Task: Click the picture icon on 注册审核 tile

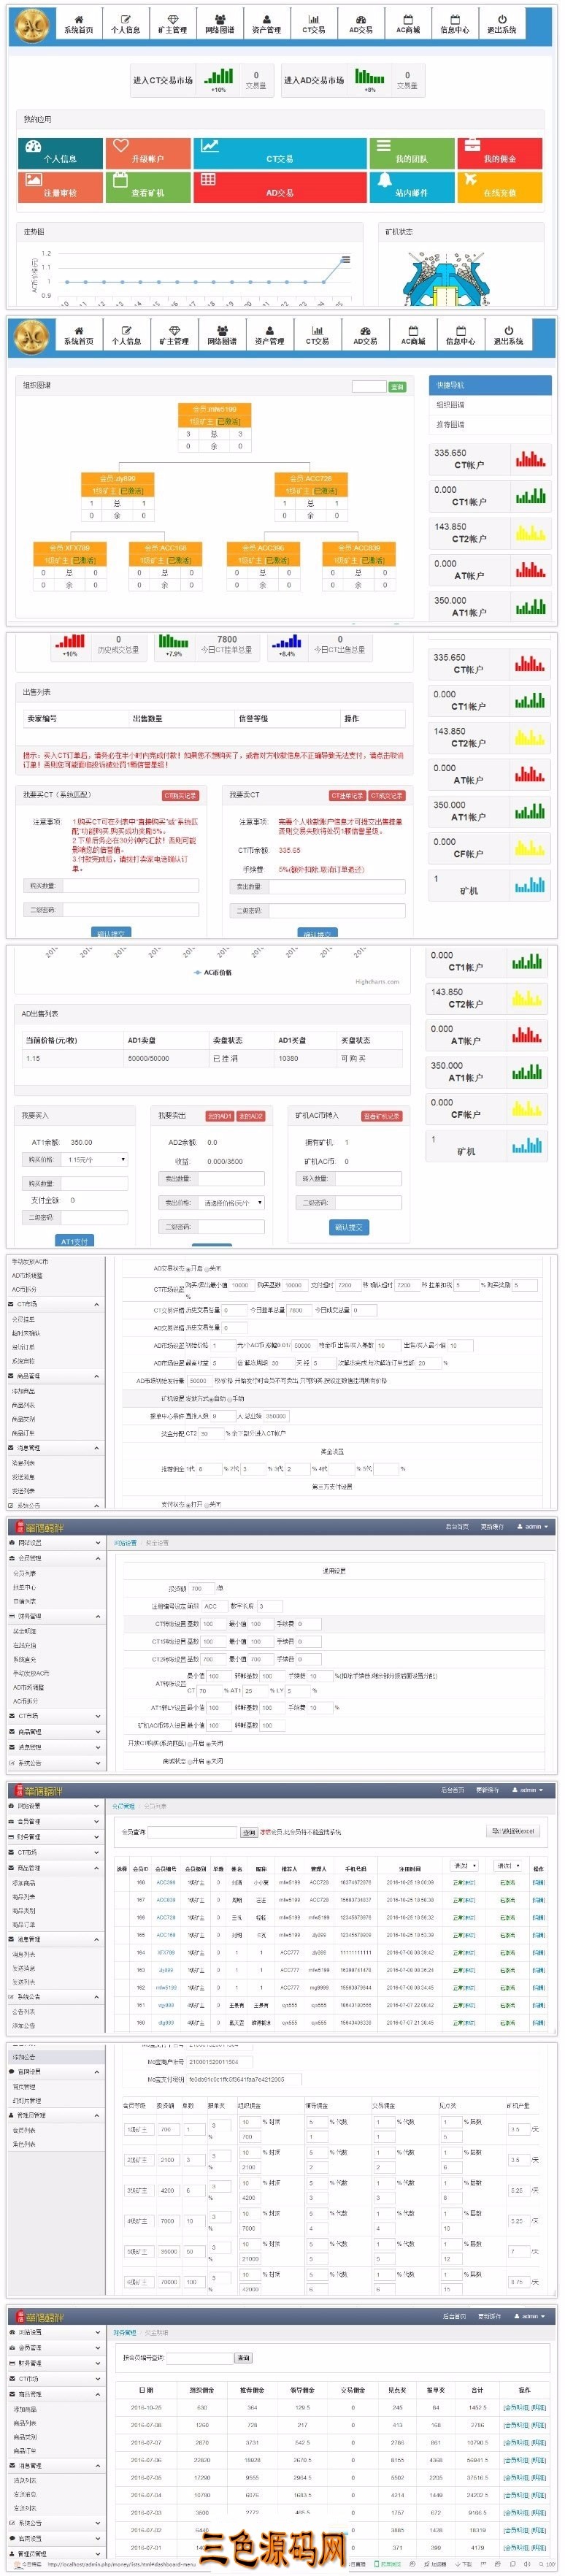Action: [x=33, y=180]
